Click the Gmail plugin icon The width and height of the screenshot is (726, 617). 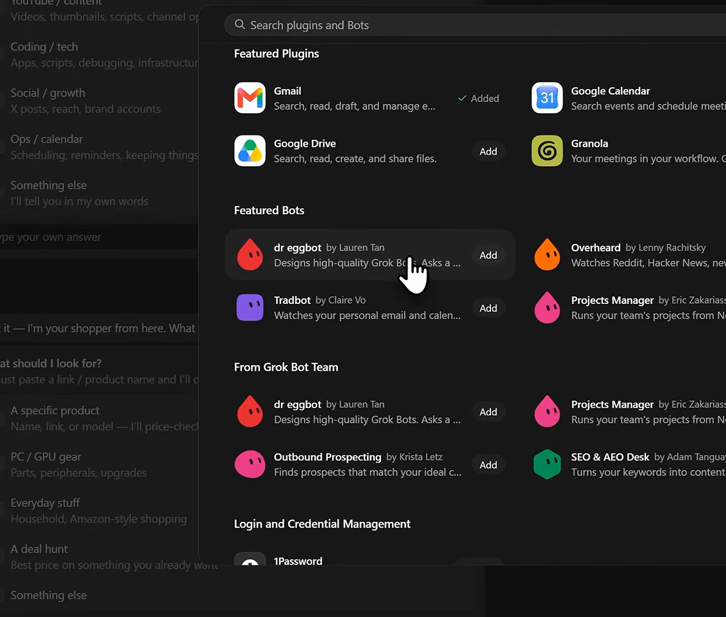click(x=250, y=98)
